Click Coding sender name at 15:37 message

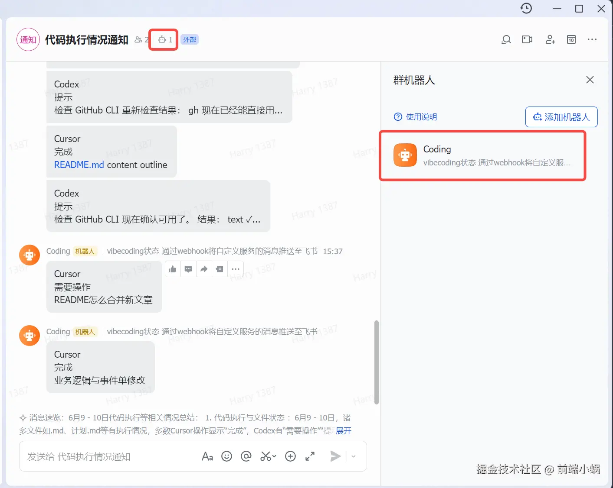(x=58, y=251)
